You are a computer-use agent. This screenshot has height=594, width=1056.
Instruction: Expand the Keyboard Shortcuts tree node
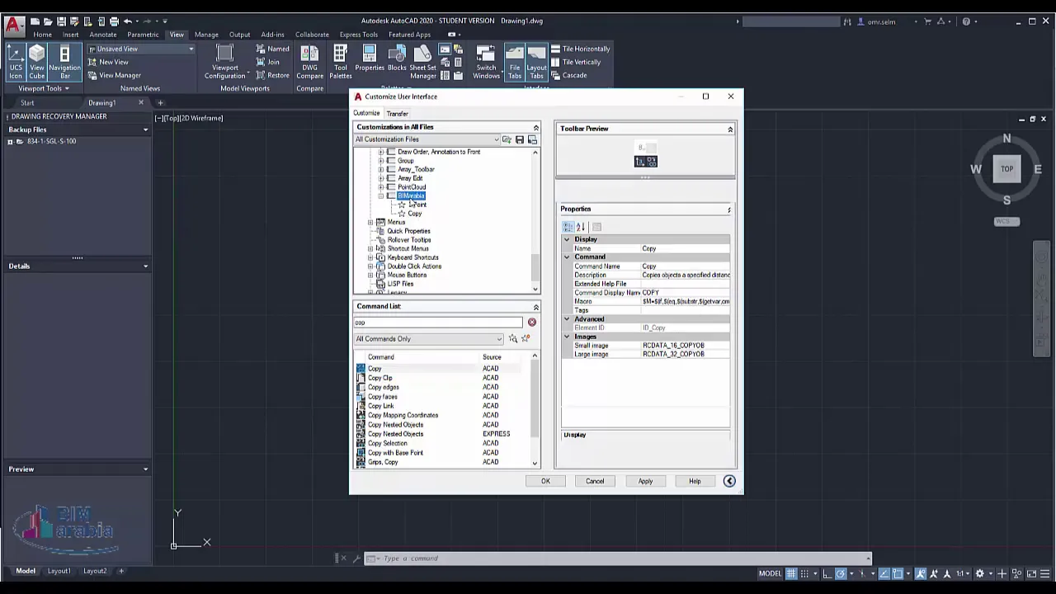point(370,257)
